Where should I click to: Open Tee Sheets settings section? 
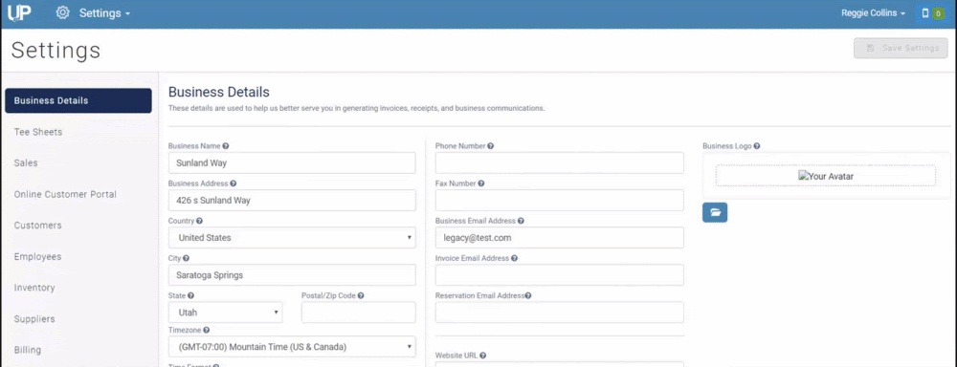coord(38,132)
